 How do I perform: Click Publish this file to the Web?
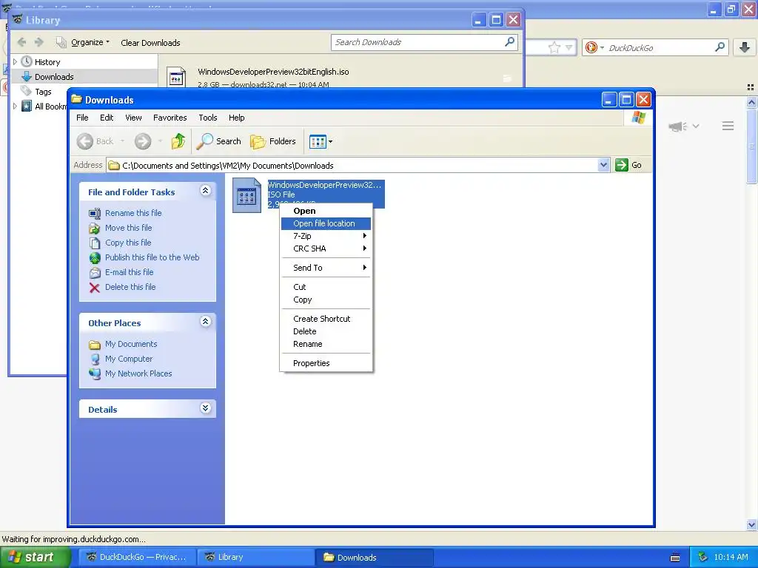click(152, 257)
